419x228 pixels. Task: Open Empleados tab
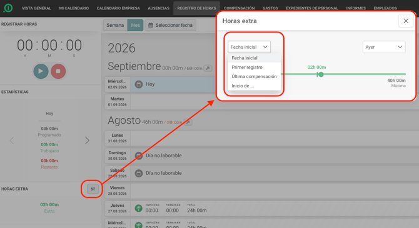(385, 8)
